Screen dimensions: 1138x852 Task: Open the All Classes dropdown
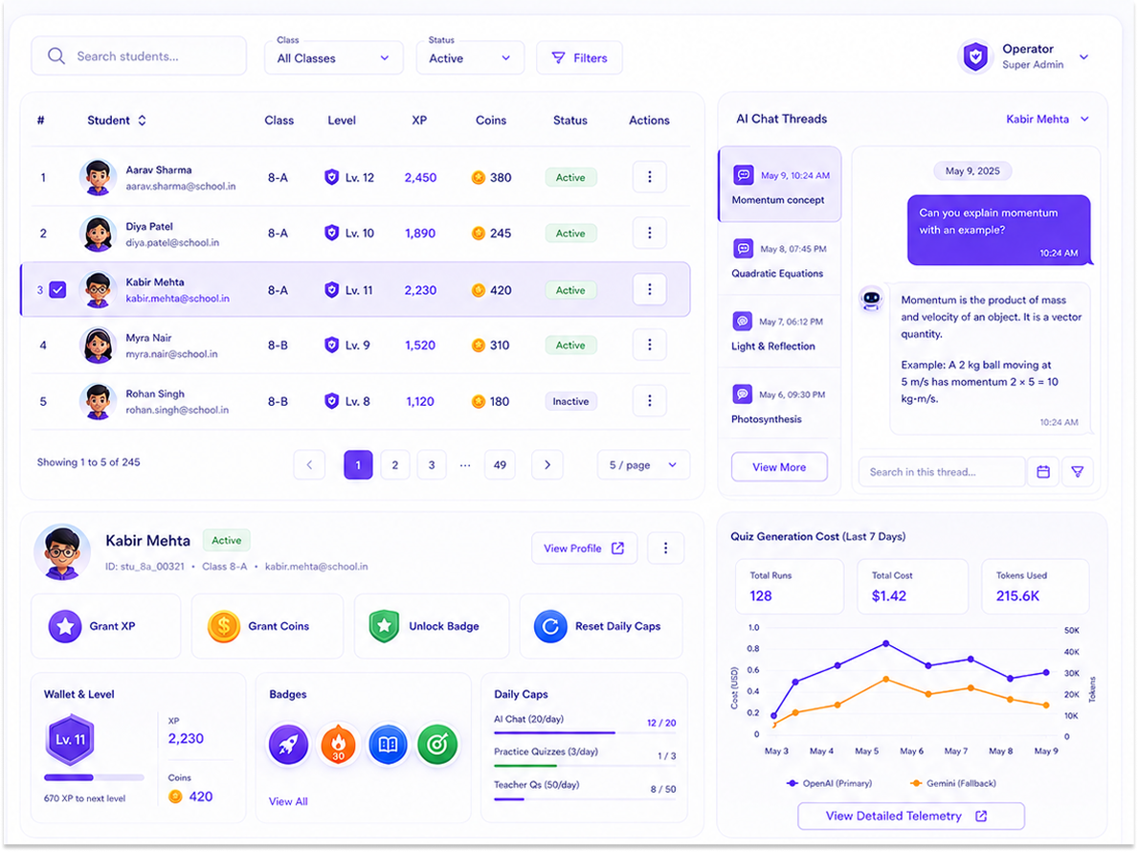(x=333, y=58)
